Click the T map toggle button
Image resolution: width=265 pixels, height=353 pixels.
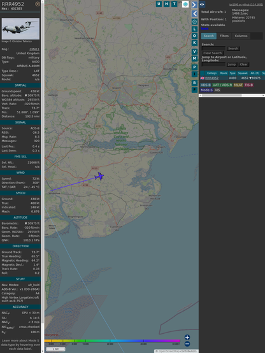click(174, 4)
